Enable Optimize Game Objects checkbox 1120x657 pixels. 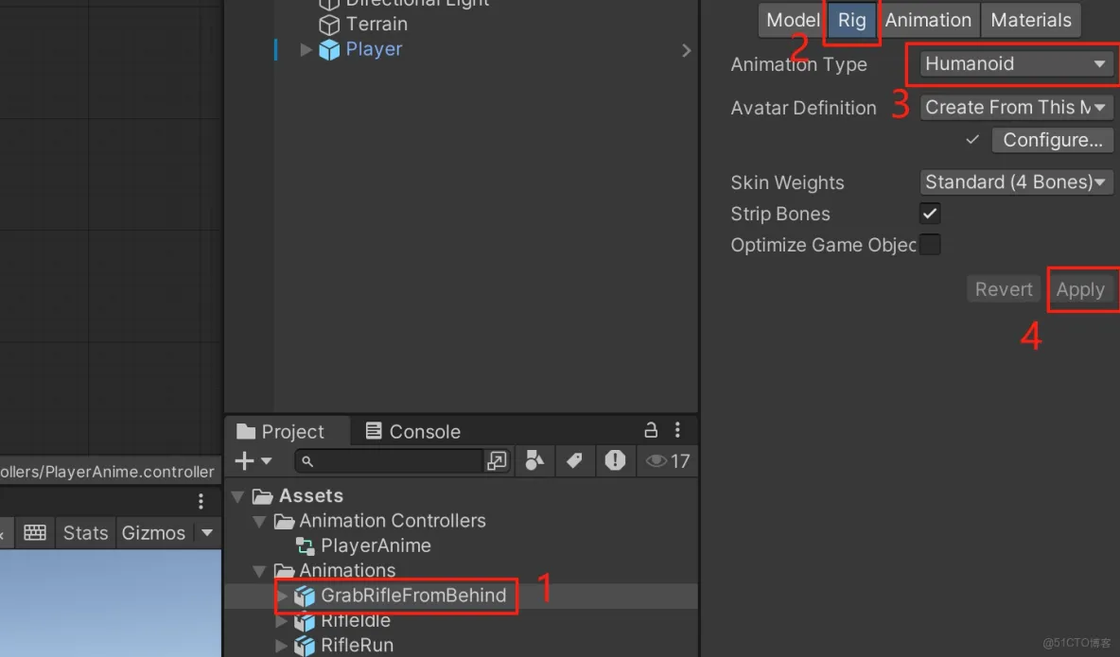point(929,244)
